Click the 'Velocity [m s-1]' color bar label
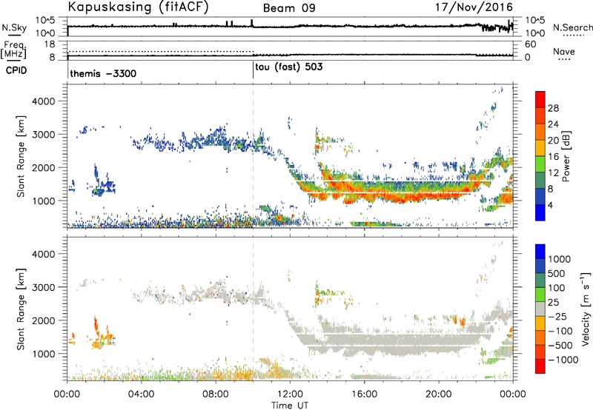This screenshot has width=593, height=410. [x=586, y=309]
